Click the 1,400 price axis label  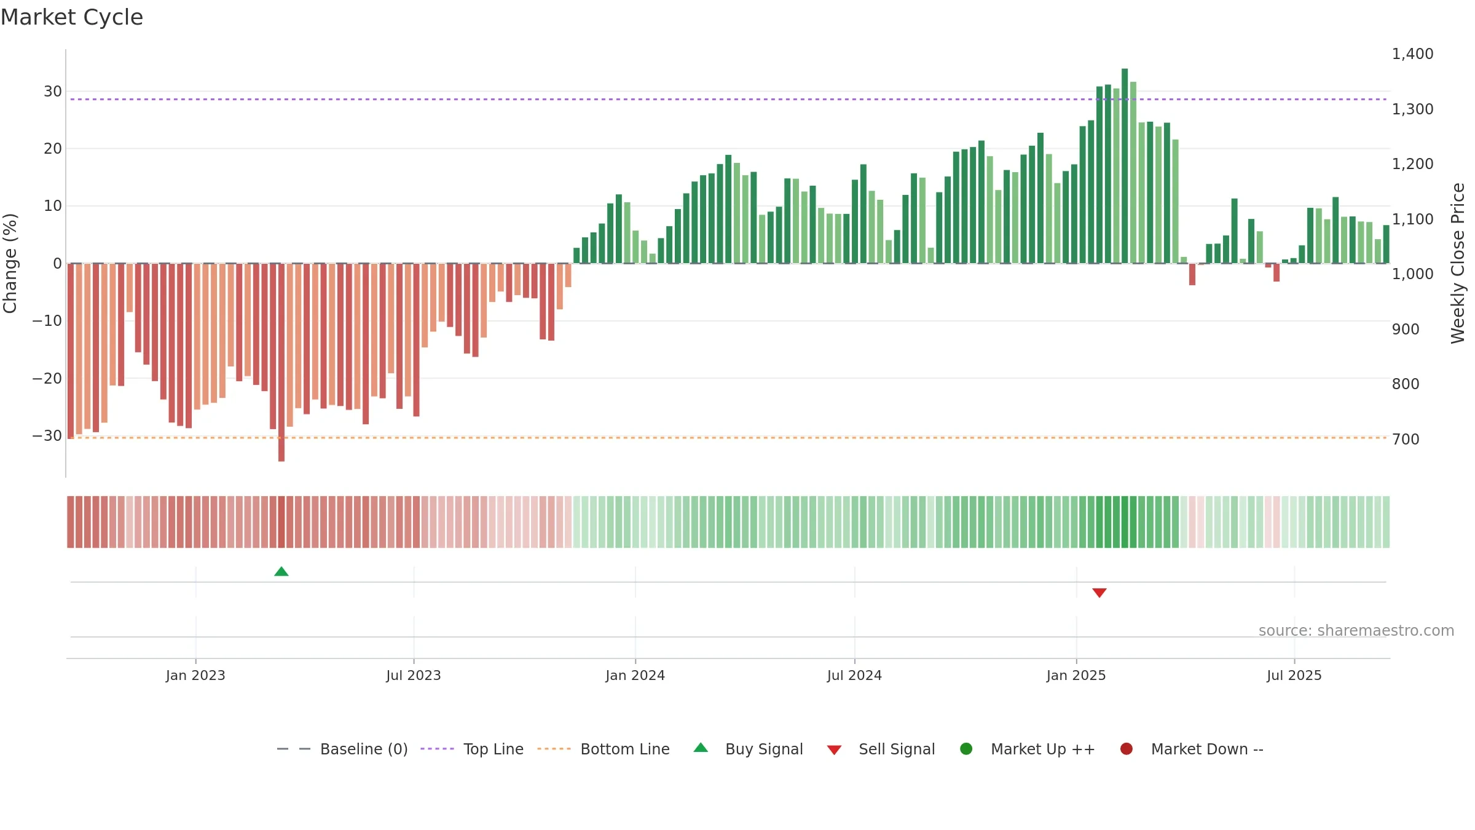pyautogui.click(x=1412, y=54)
